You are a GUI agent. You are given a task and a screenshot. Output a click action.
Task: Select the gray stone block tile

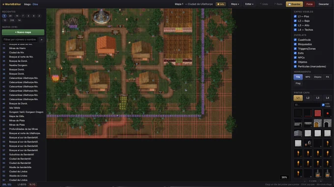tap(298, 133)
